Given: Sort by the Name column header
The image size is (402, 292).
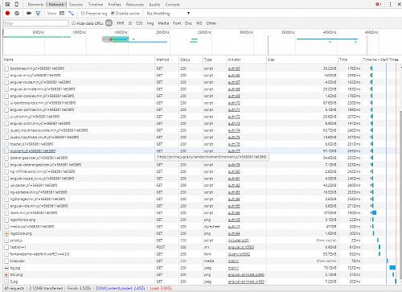Looking at the screenshot, I should coord(79,60).
